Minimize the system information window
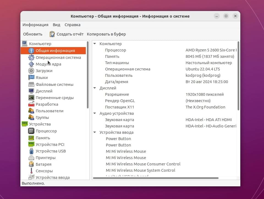Screen dimensions: 264x199 click(217, 16)
